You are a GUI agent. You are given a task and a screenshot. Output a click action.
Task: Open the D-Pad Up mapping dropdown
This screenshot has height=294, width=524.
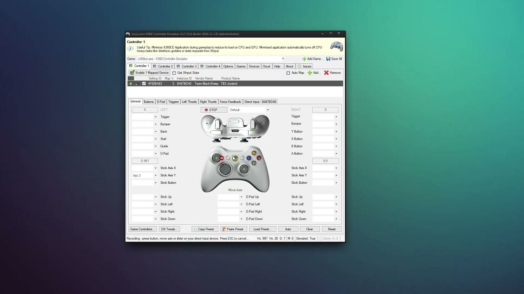coord(241,197)
